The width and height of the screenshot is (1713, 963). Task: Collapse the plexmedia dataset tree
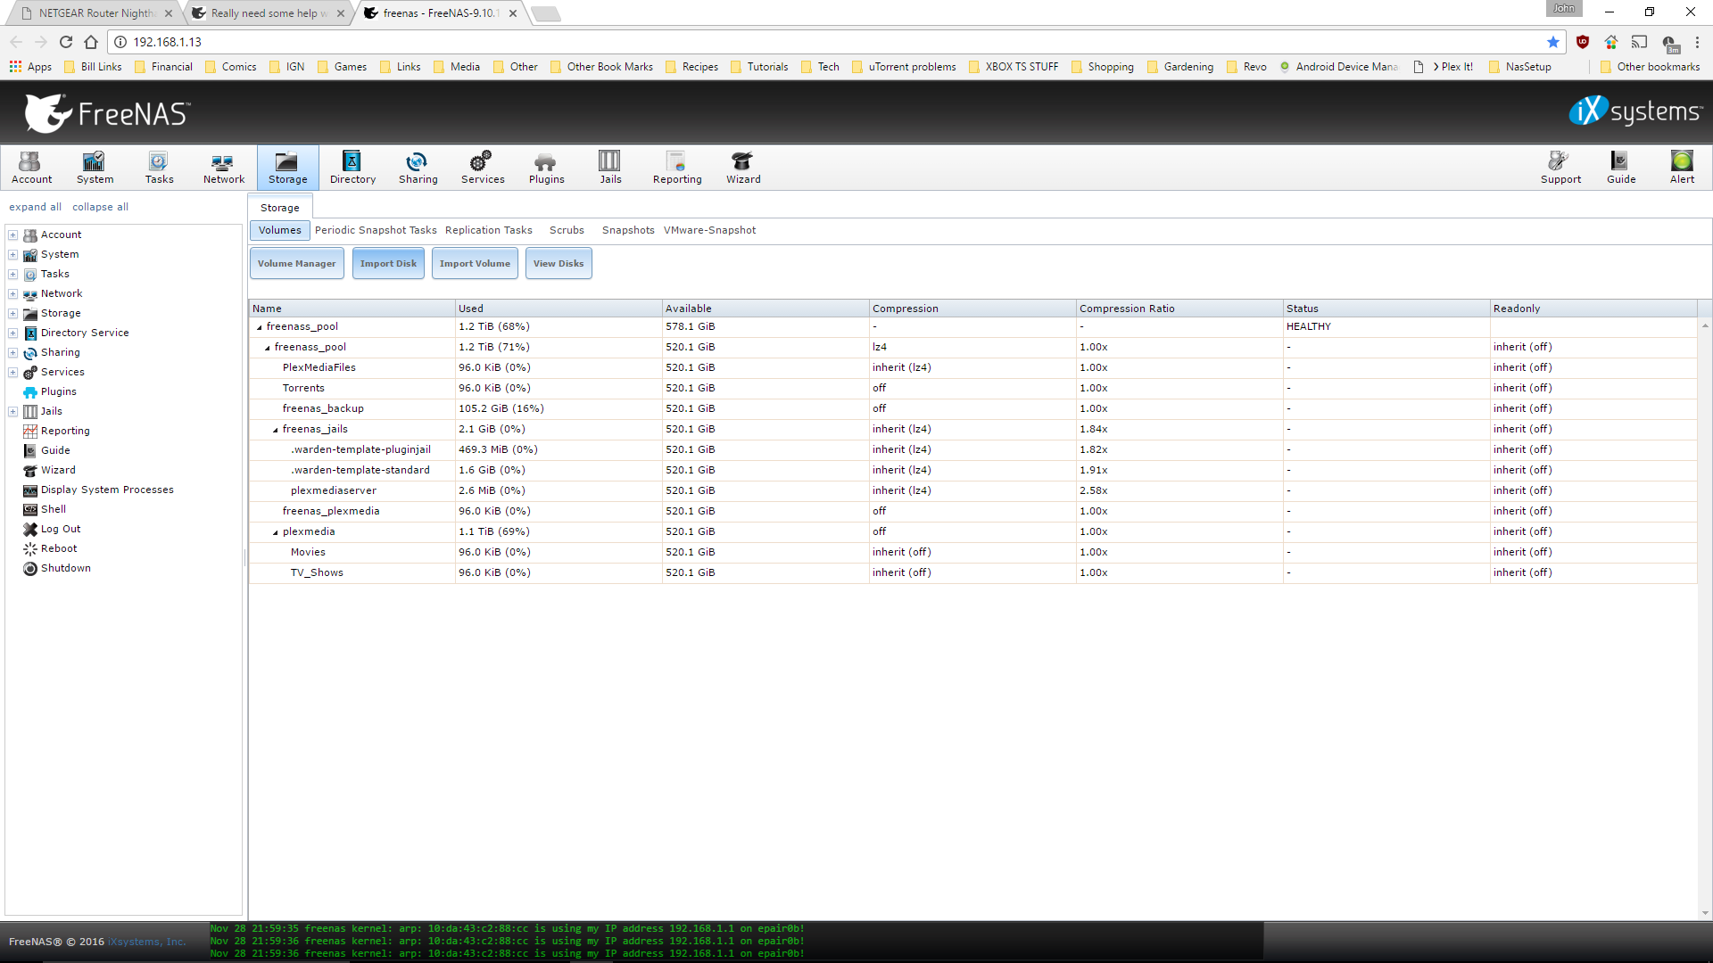[276, 532]
